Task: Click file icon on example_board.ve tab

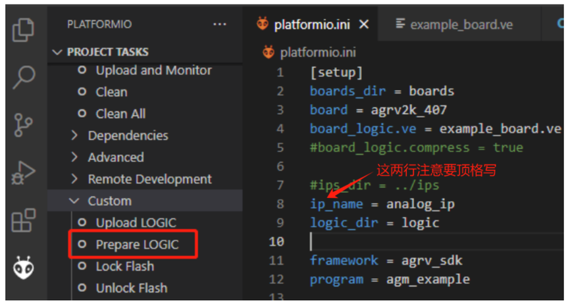Action: [400, 24]
